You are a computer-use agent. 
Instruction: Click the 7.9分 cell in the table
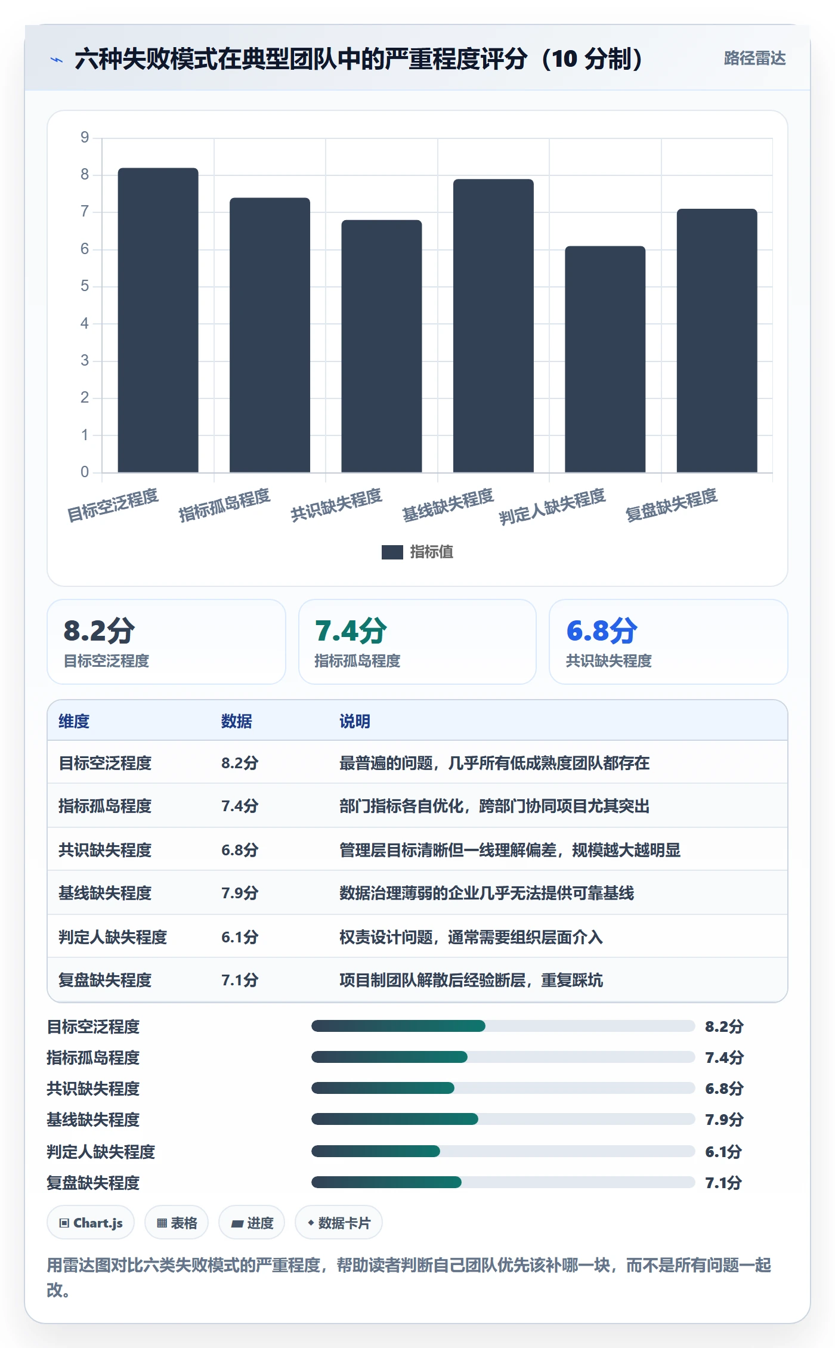click(x=240, y=893)
